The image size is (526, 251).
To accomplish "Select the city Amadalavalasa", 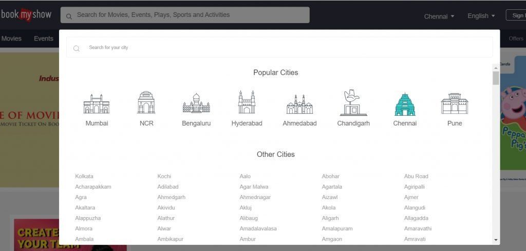I will click(258, 228).
